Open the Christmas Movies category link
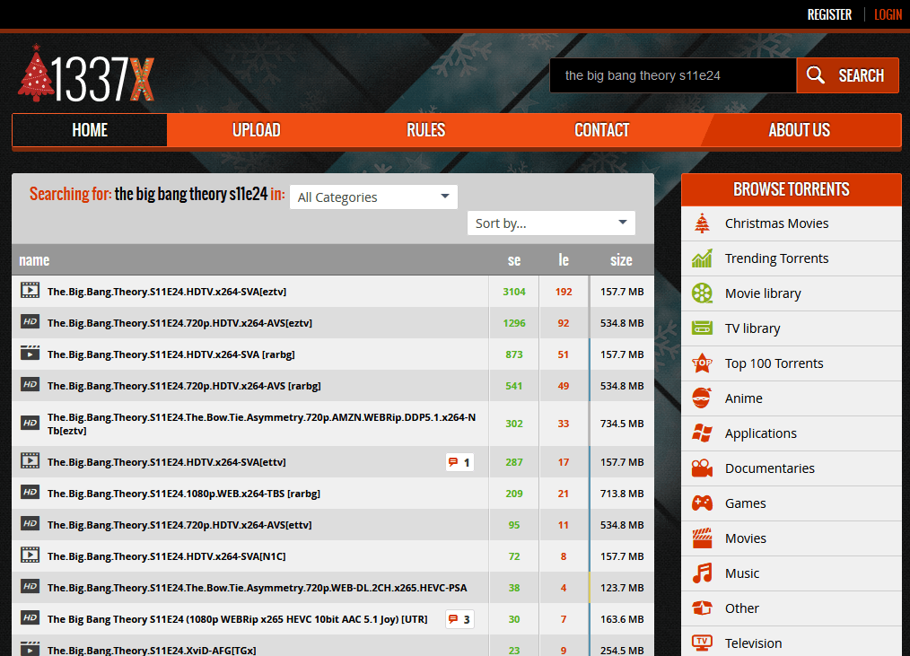The image size is (910, 656). pyautogui.click(x=776, y=223)
